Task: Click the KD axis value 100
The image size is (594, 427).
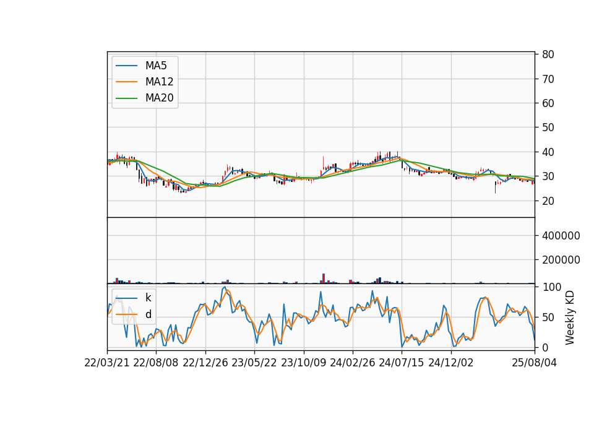Action: pos(552,287)
